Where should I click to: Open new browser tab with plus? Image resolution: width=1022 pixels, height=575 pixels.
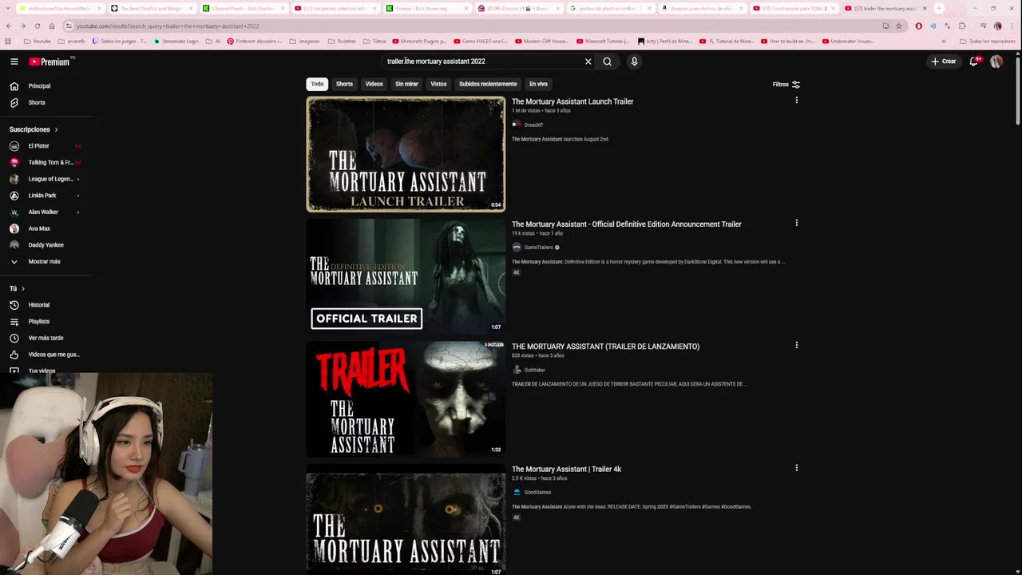(x=939, y=9)
